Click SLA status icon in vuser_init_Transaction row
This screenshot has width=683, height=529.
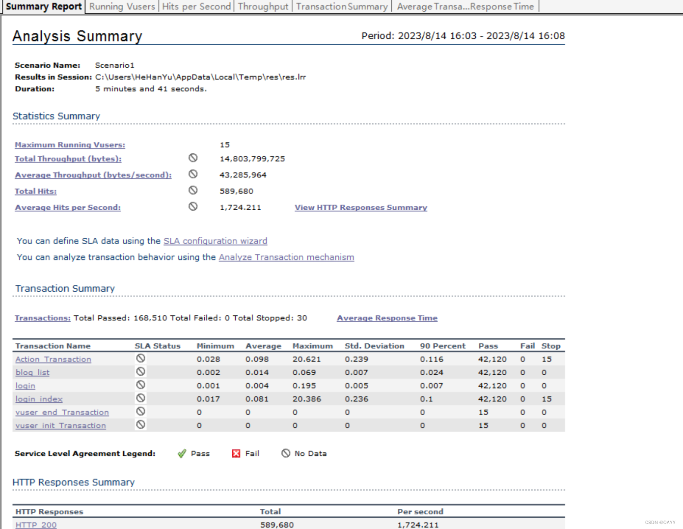[140, 424]
